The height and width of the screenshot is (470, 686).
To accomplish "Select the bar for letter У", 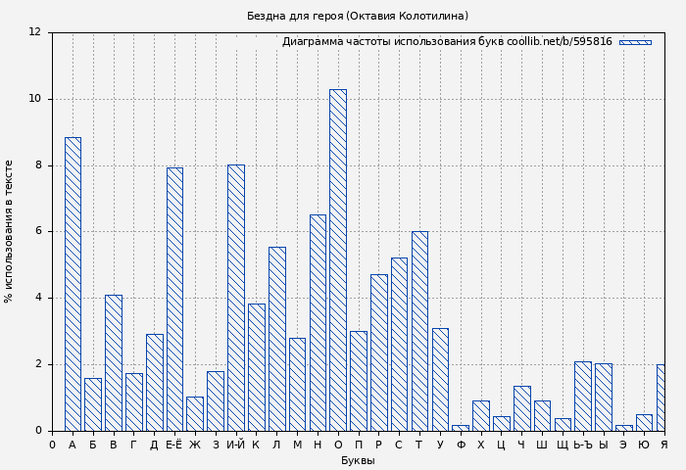I will (440, 379).
